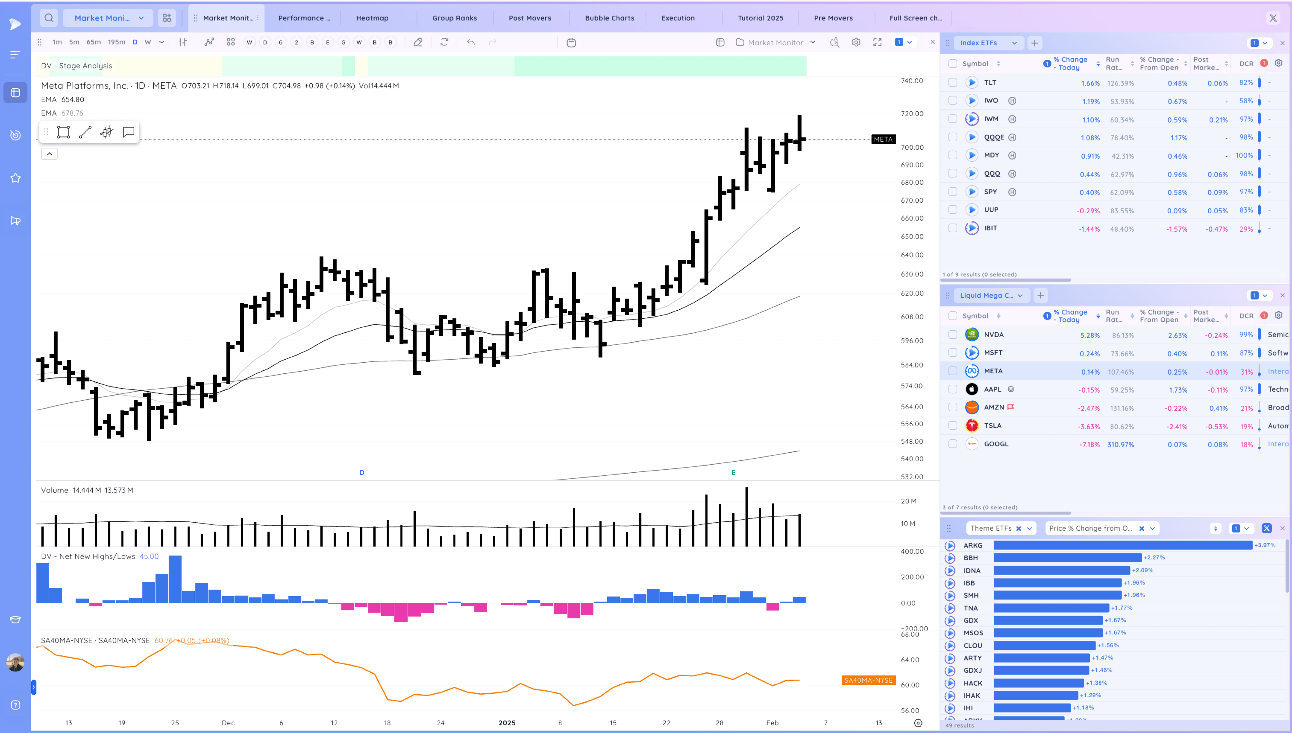Collapse indicator legend with chevron button
Viewport: 1292px width, 733px height.
coord(49,154)
